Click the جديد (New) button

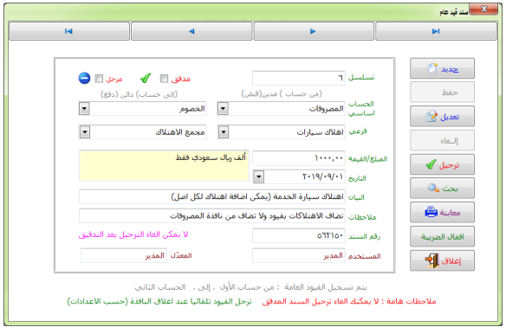tap(442, 68)
